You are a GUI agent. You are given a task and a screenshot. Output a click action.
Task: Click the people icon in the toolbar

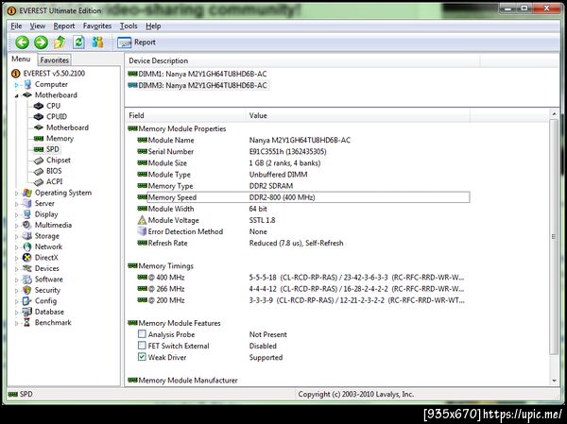click(97, 42)
